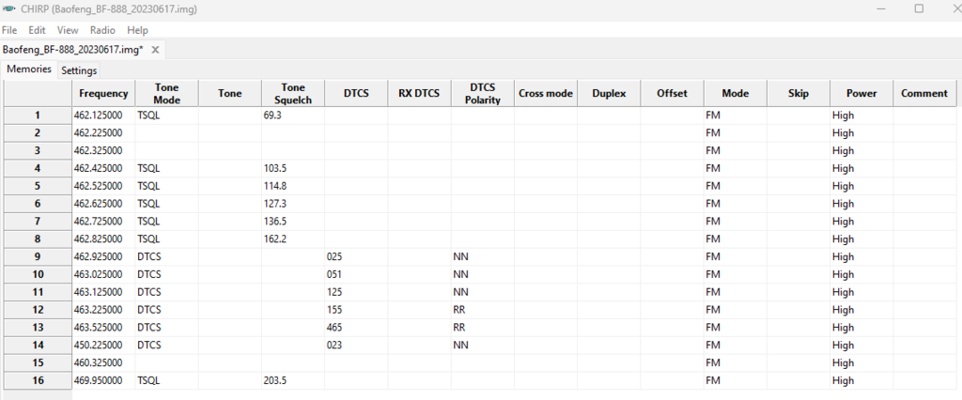The width and height of the screenshot is (962, 400).
Task: Click TSQL tone mode in row 1
Action: 167,115
